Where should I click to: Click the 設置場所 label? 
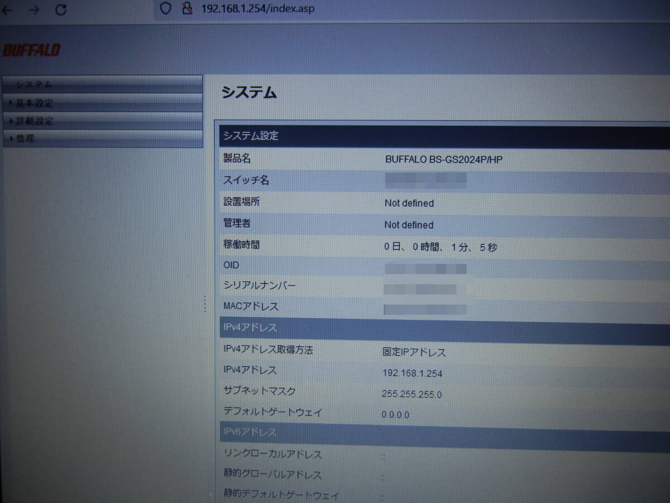[x=242, y=202]
